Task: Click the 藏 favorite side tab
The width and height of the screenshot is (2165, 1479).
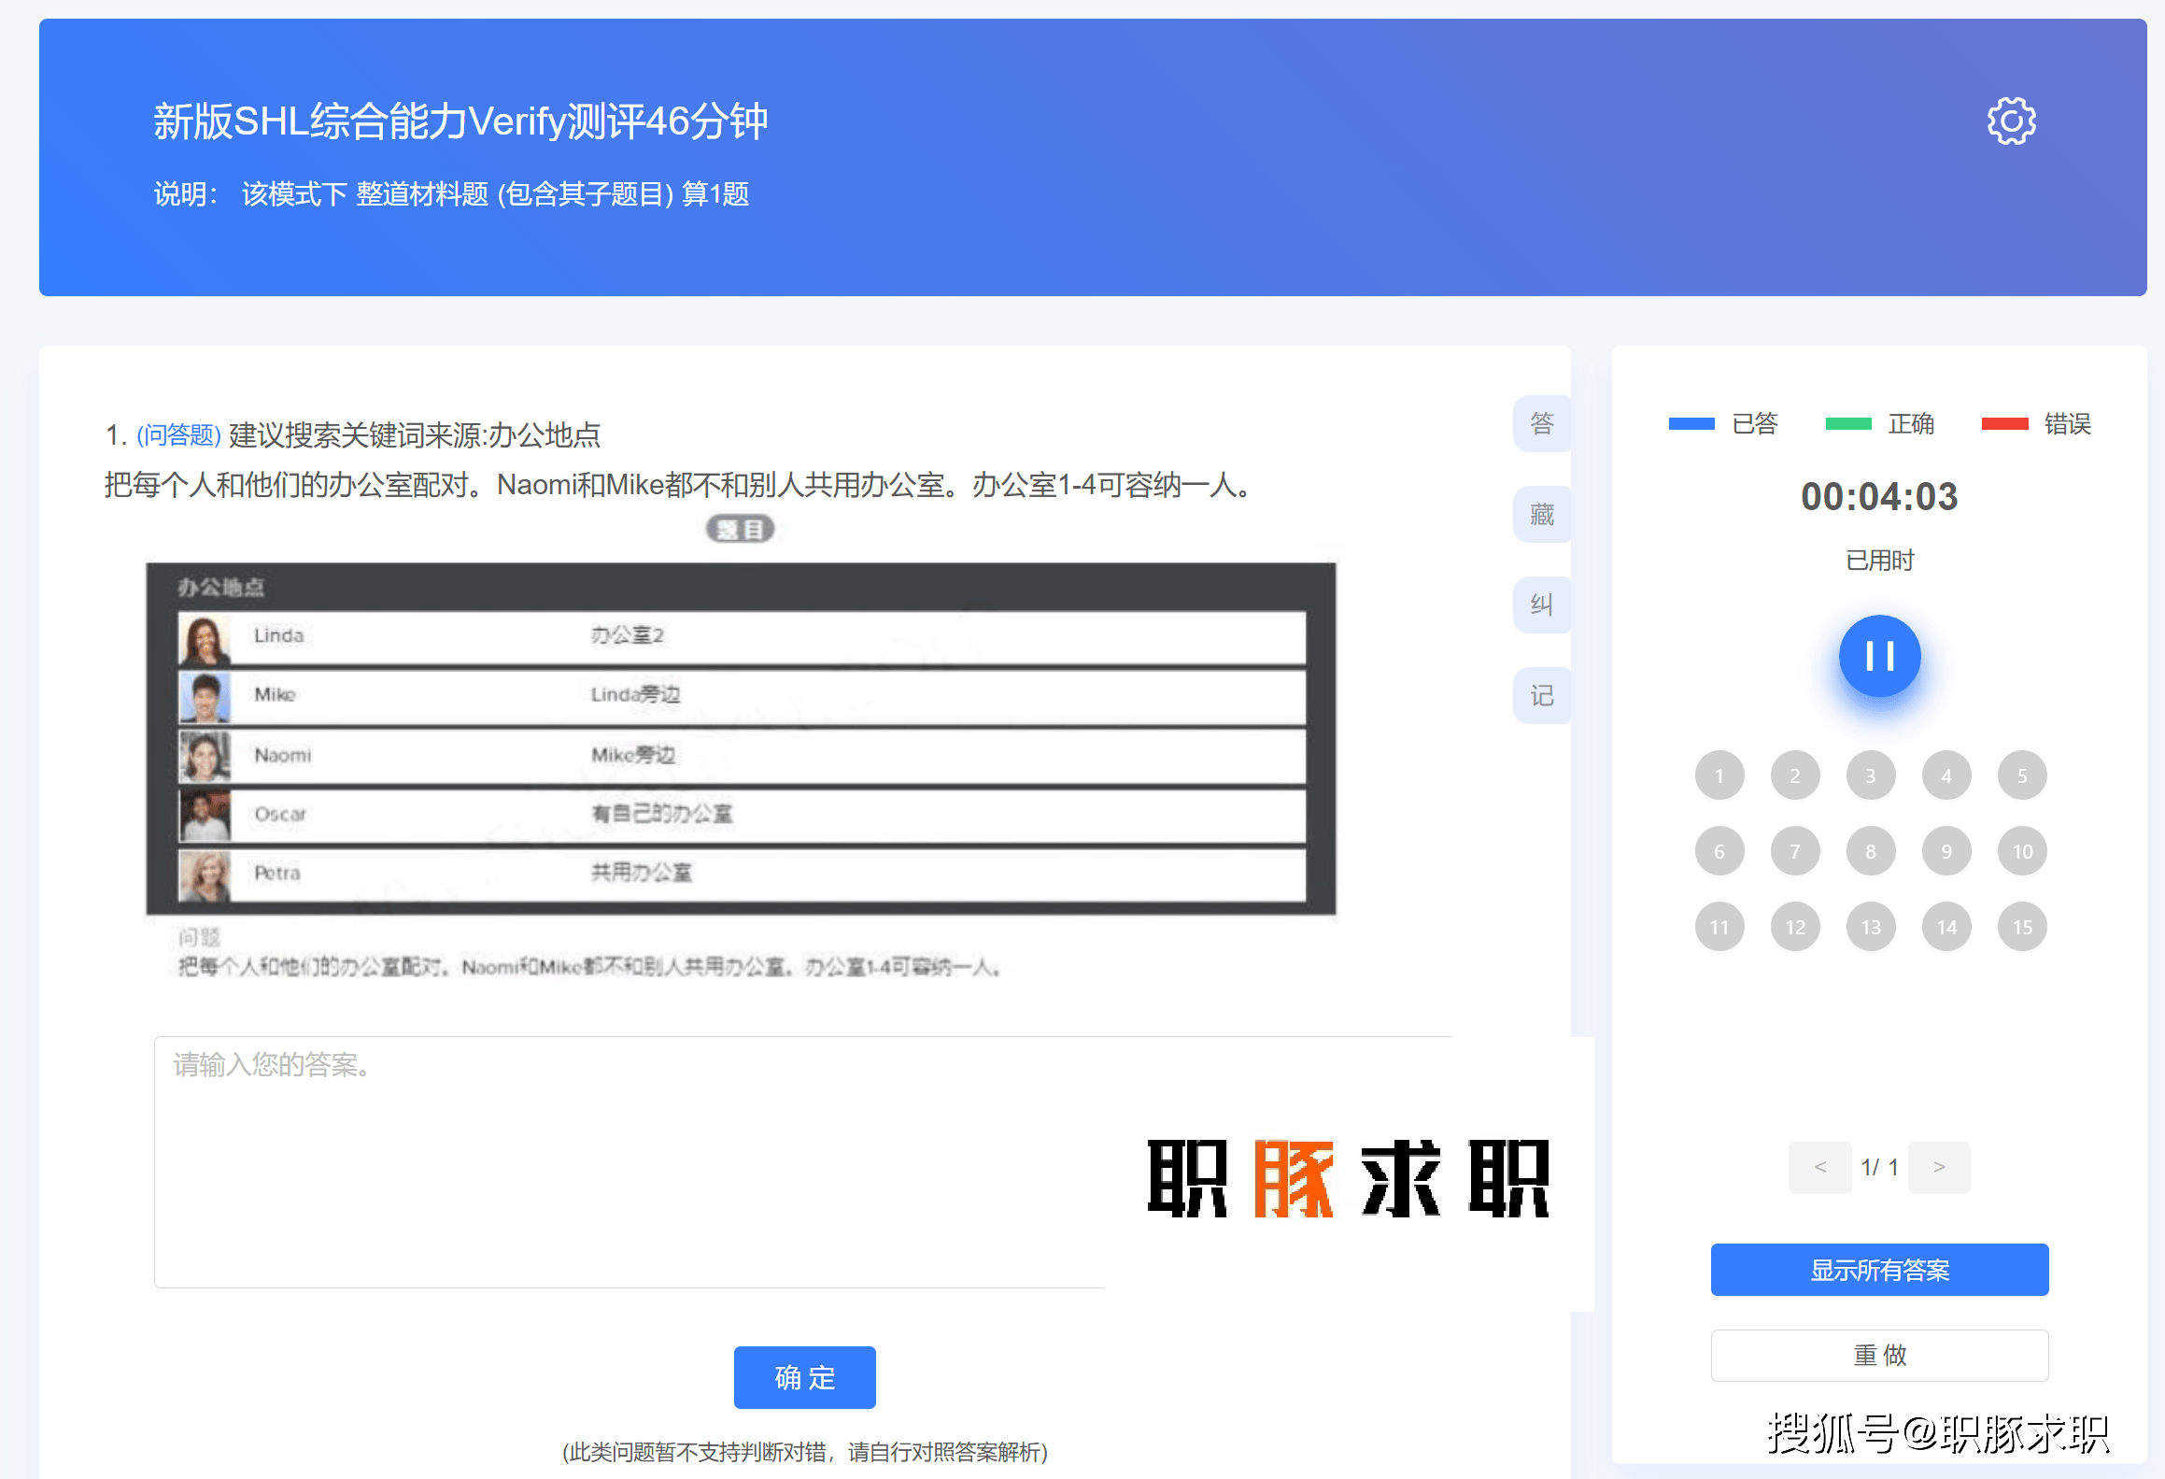Action: click(1541, 514)
